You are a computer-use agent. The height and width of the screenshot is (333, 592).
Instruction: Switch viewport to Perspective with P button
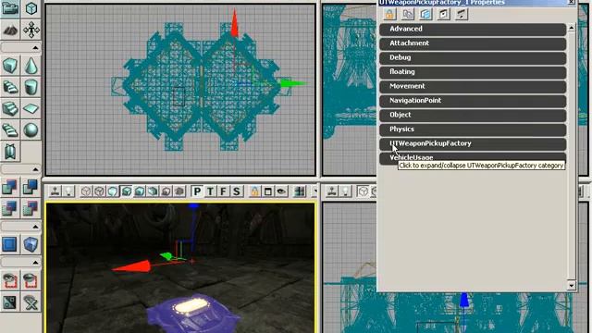pos(197,191)
